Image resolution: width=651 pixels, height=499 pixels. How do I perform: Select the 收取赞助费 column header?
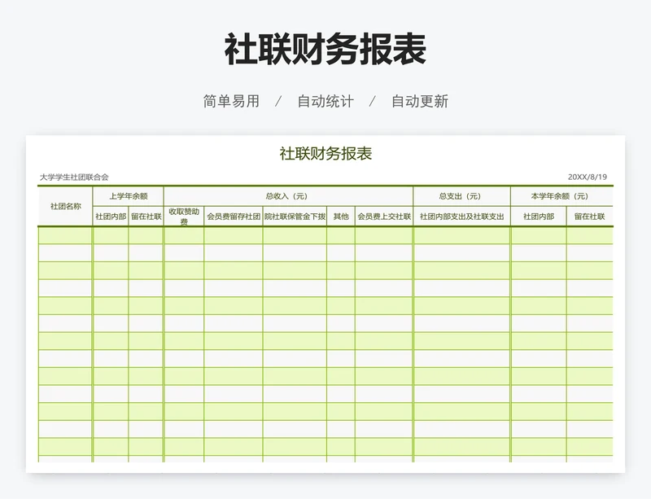click(x=184, y=217)
